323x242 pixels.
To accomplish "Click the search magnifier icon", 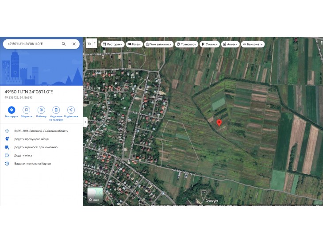I will pos(64,44).
